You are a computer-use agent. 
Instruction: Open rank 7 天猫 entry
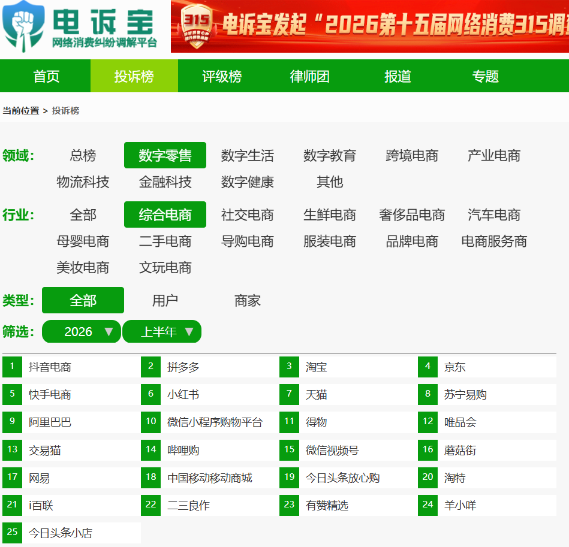click(349, 394)
